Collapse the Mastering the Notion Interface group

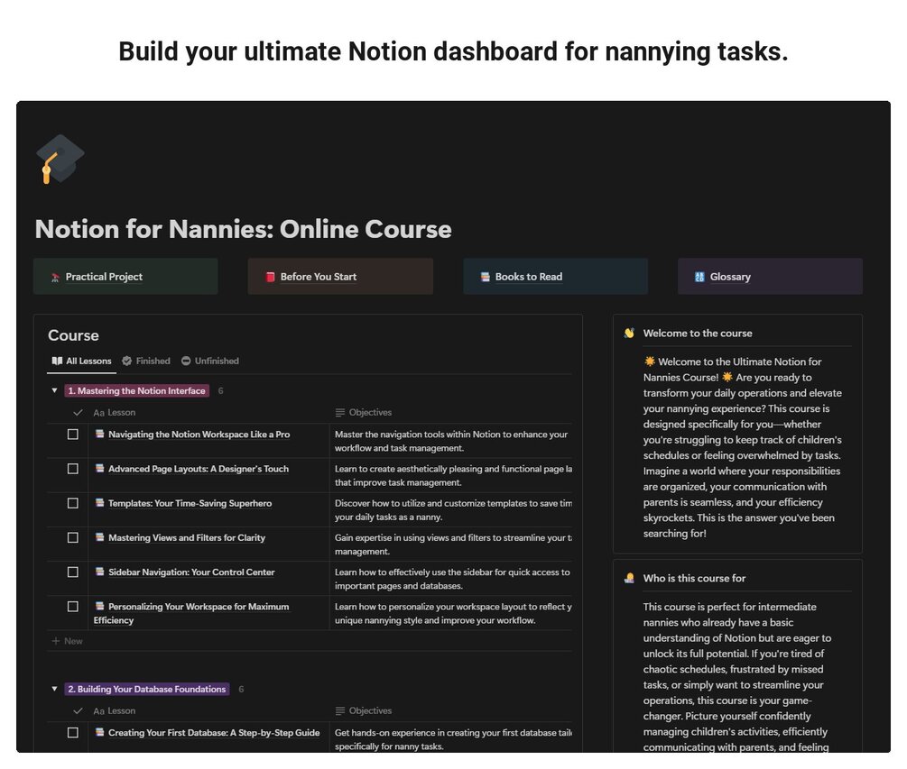tap(54, 391)
